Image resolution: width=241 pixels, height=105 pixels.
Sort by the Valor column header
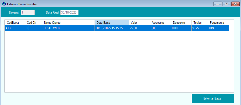tap(139, 23)
